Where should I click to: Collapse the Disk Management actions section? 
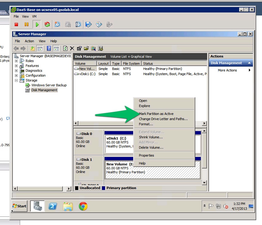[249, 63]
